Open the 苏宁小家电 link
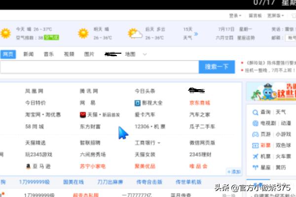The image size is (296, 197). [93, 166]
